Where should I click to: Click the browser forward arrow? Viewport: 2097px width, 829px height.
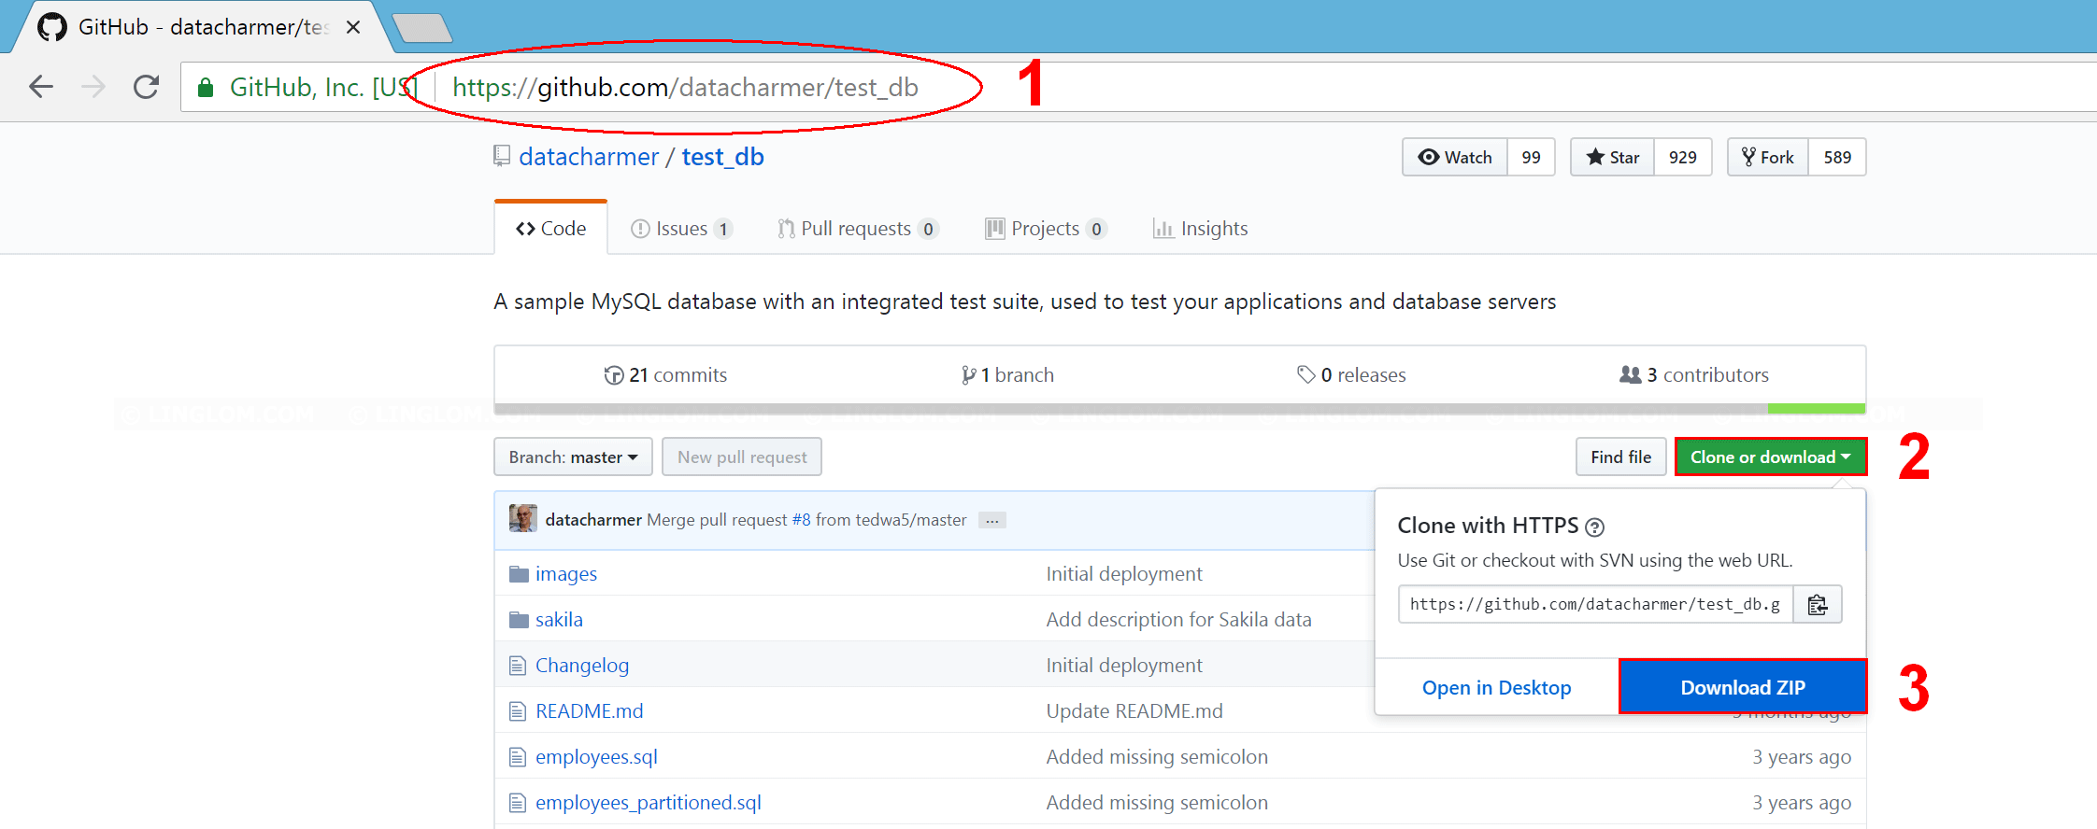click(x=93, y=87)
